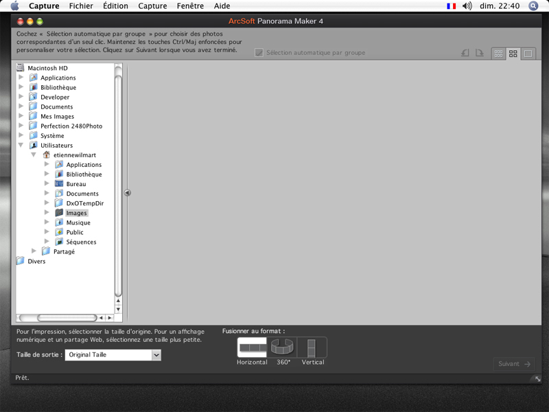Switch to medium thumbnails view
This screenshot has width=549, height=412.
(513, 54)
